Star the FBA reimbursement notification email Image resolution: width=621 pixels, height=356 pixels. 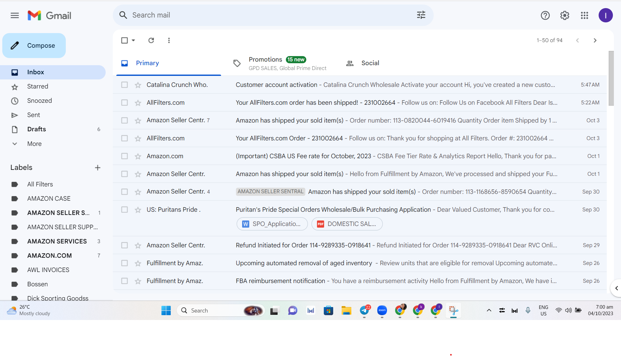click(138, 281)
